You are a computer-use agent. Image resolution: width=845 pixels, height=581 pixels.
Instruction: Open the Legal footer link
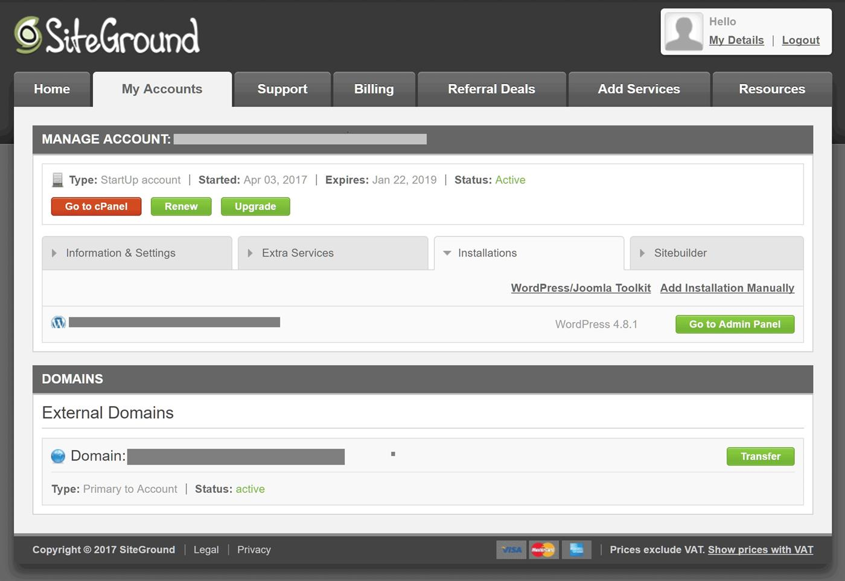(206, 550)
